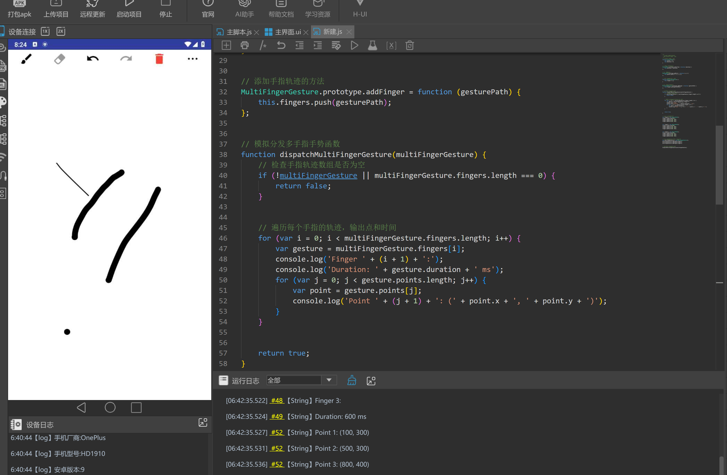Click the undo arrow in drawing app
This screenshot has width=727, height=475.
(92, 59)
